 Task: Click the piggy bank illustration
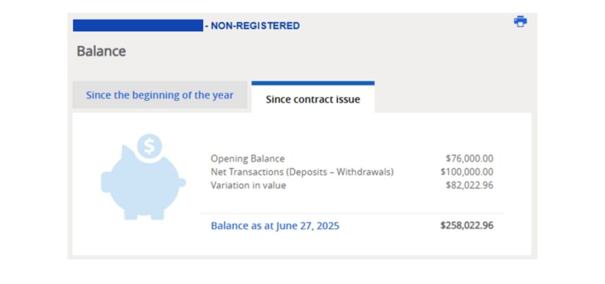143,181
